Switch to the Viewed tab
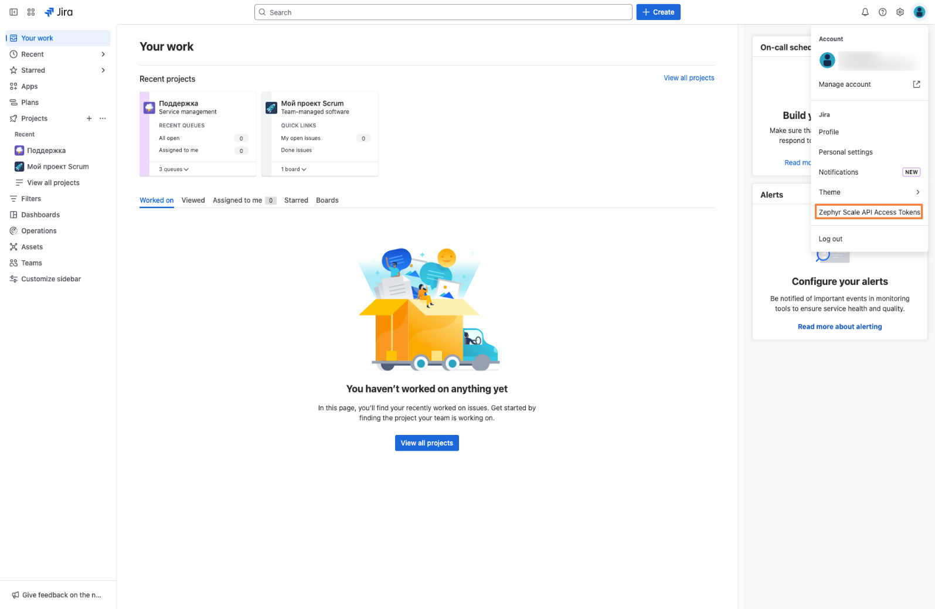Viewport: 935px width, 609px height. 193,200
